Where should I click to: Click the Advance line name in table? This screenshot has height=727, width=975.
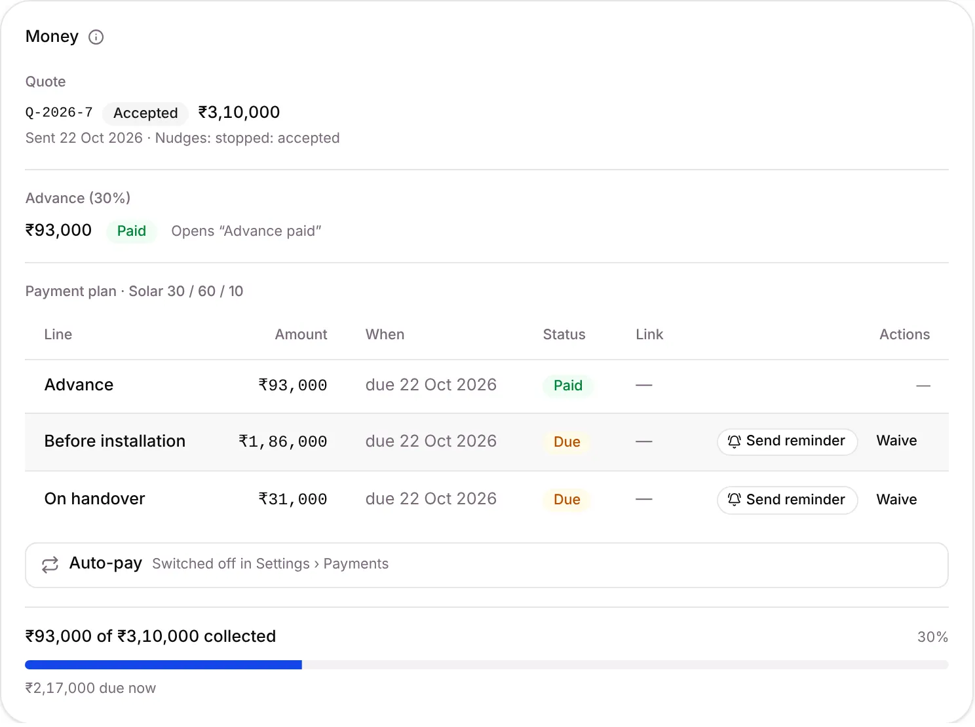(x=79, y=385)
